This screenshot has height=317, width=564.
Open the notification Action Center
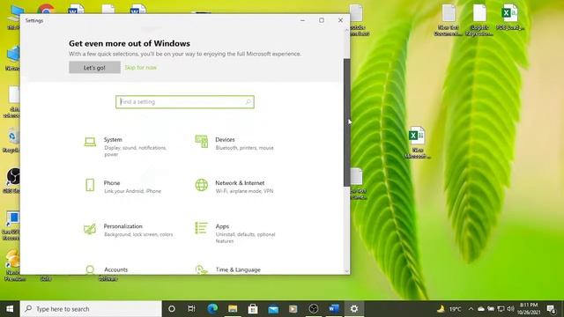[x=551, y=309]
